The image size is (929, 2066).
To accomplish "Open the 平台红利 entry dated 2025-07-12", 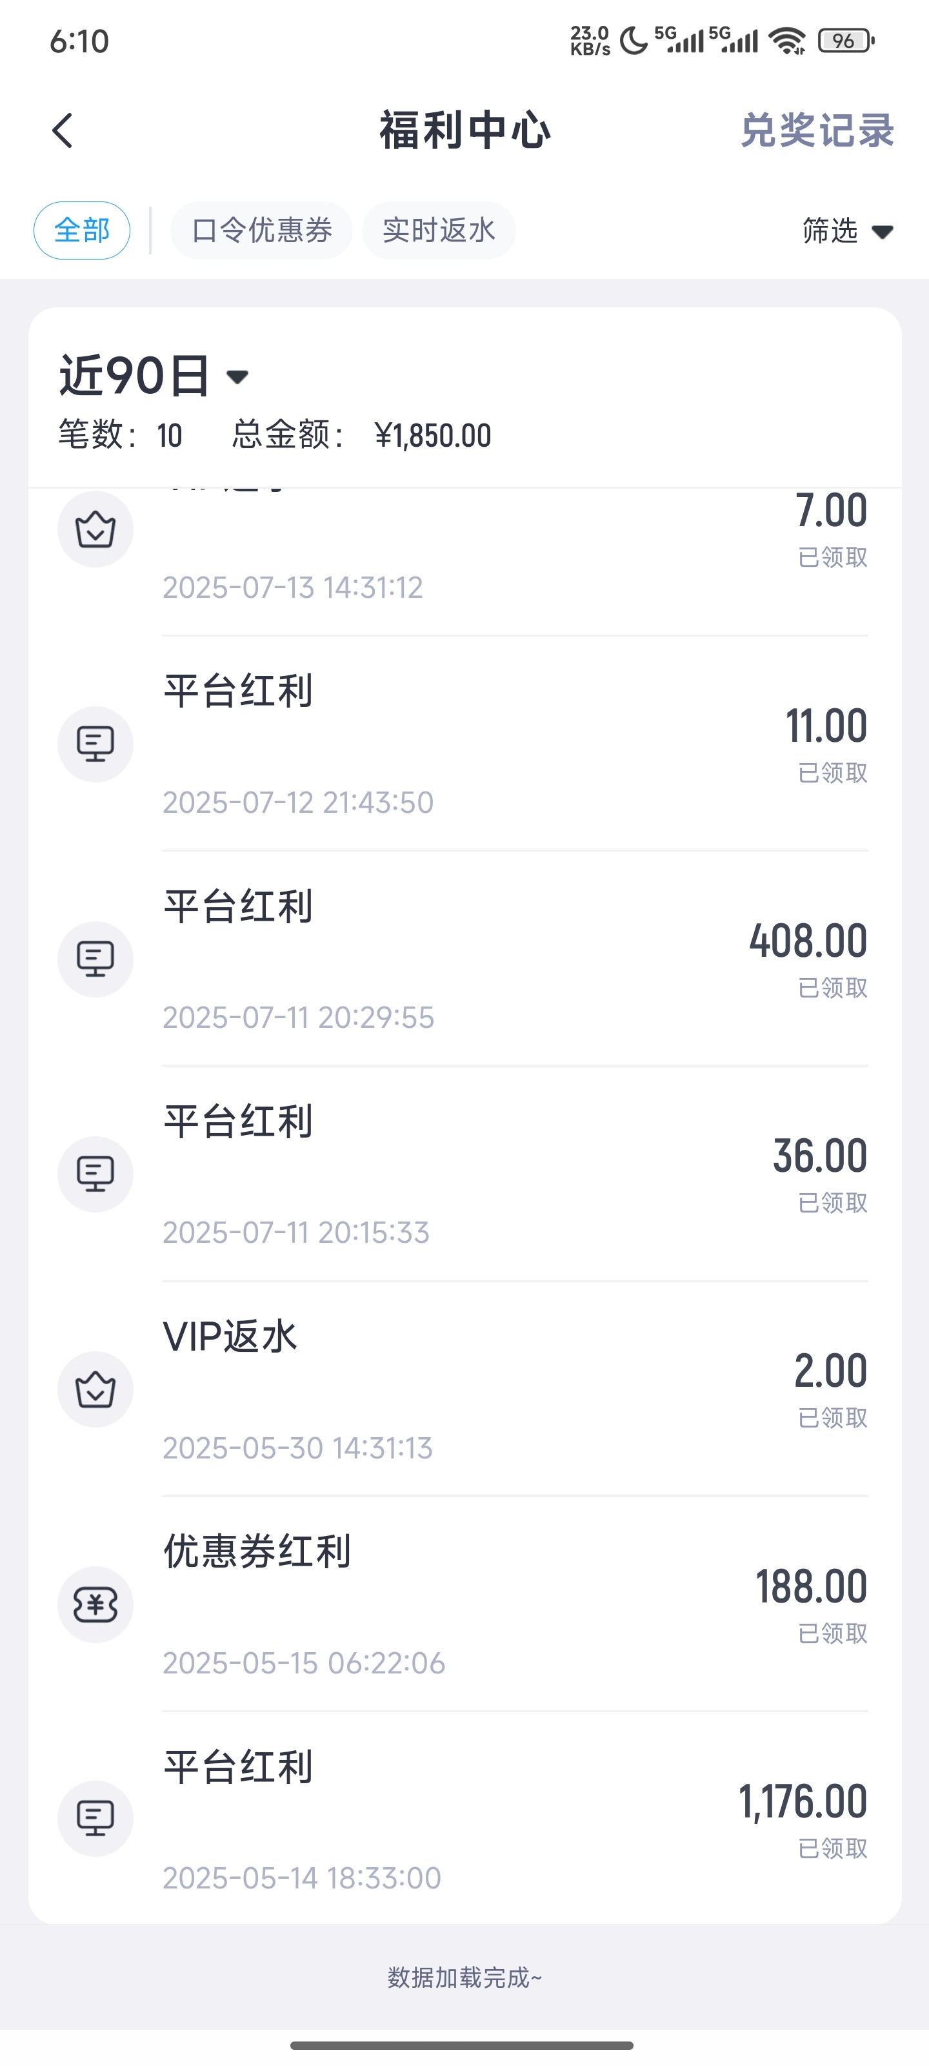I will click(x=513, y=746).
